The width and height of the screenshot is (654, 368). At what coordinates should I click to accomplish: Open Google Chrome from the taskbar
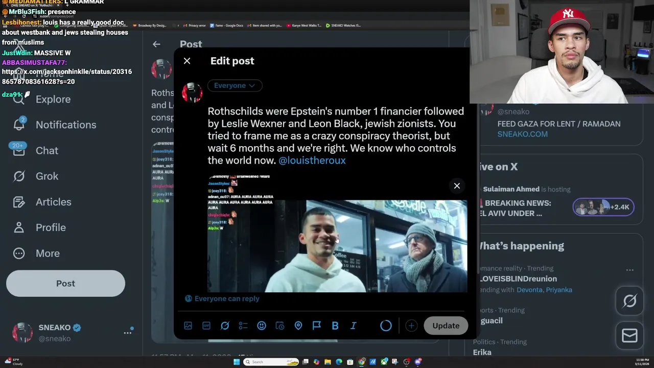tap(361, 362)
